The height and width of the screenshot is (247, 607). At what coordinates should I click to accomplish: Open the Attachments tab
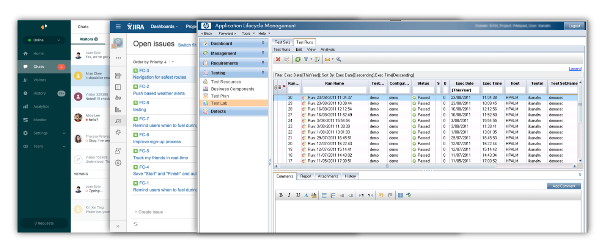click(x=328, y=176)
